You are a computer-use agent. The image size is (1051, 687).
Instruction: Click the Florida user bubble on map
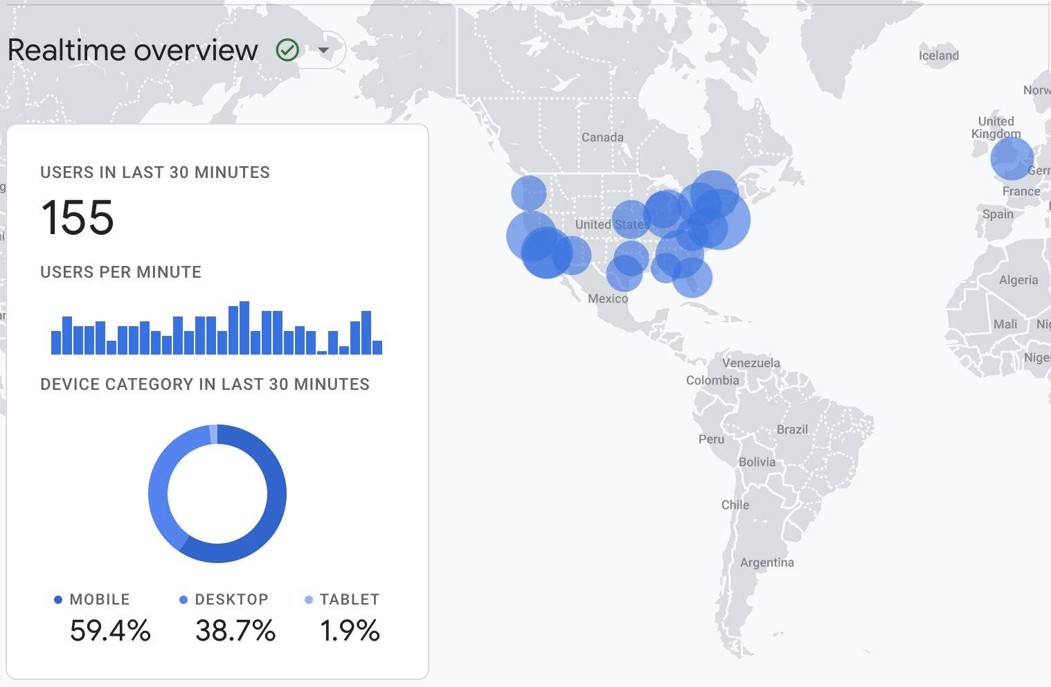(x=692, y=278)
